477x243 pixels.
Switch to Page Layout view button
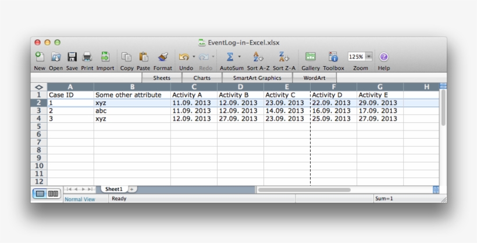(53, 194)
